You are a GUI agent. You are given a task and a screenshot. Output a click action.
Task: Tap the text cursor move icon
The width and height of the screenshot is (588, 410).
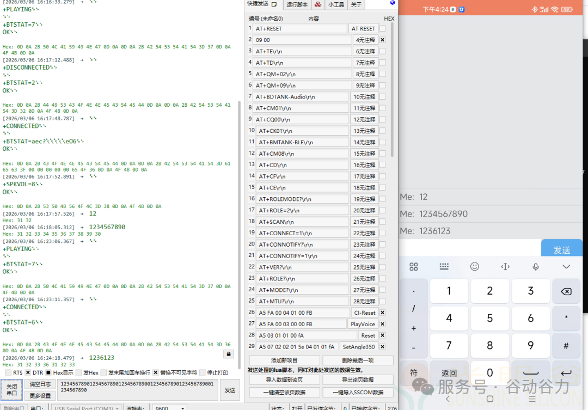point(505,266)
